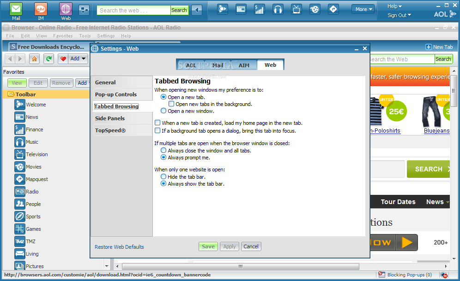Open Mapquest icon in top toolbar
Viewport: 460px width, 281px height.
coord(333,9)
